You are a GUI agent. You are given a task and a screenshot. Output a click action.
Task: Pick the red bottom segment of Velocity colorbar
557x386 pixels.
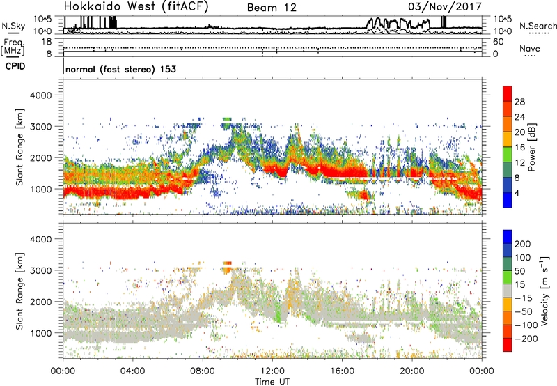pos(508,345)
